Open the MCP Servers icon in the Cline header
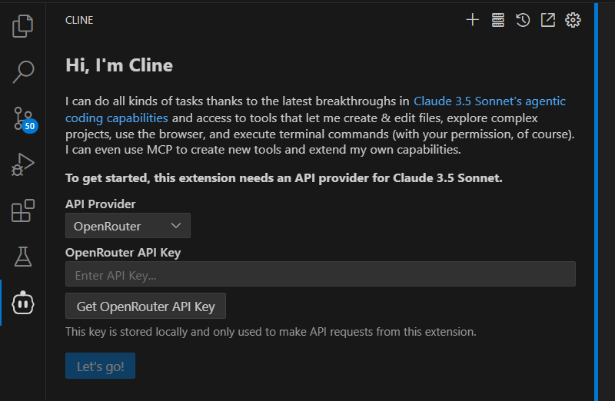Viewport: 615px width, 401px height. coord(498,20)
